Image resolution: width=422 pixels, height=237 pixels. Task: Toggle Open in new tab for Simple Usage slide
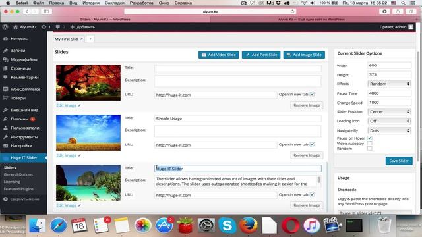(312, 144)
